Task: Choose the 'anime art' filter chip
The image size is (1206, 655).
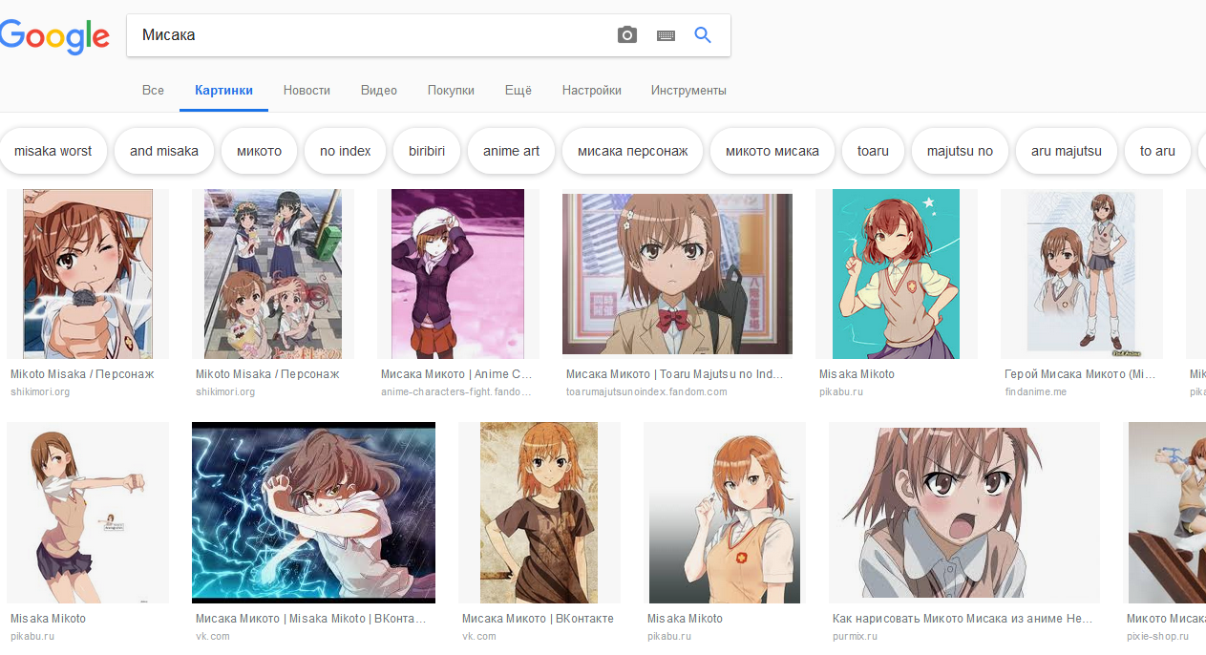Action: [x=511, y=151]
